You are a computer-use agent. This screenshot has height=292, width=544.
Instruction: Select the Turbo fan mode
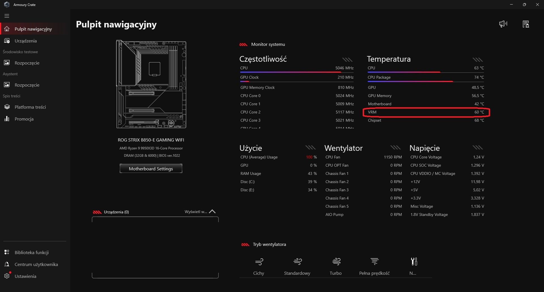point(336,266)
